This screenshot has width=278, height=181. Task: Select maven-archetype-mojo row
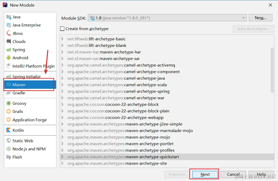(167, 137)
